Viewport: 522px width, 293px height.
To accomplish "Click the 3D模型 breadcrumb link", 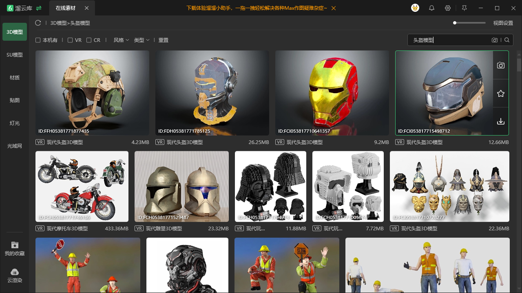I will coord(59,23).
